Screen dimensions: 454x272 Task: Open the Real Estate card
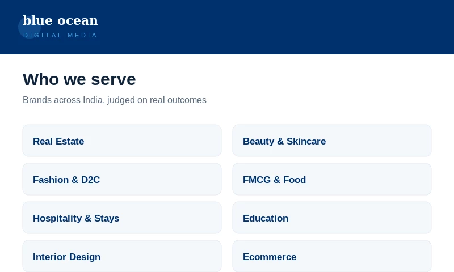tap(122, 141)
